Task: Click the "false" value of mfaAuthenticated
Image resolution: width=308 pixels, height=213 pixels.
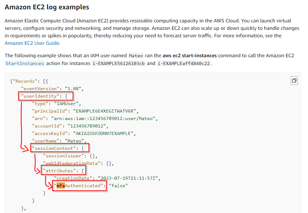Action: 118,186
